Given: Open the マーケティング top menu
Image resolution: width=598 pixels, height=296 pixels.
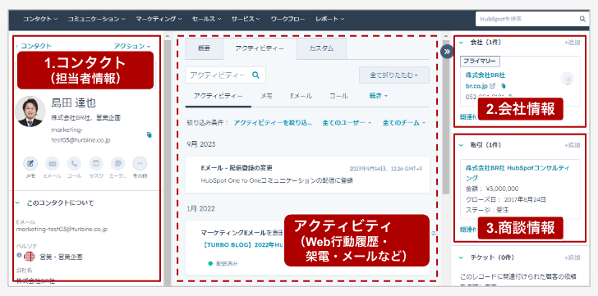Looking at the screenshot, I should (x=159, y=19).
